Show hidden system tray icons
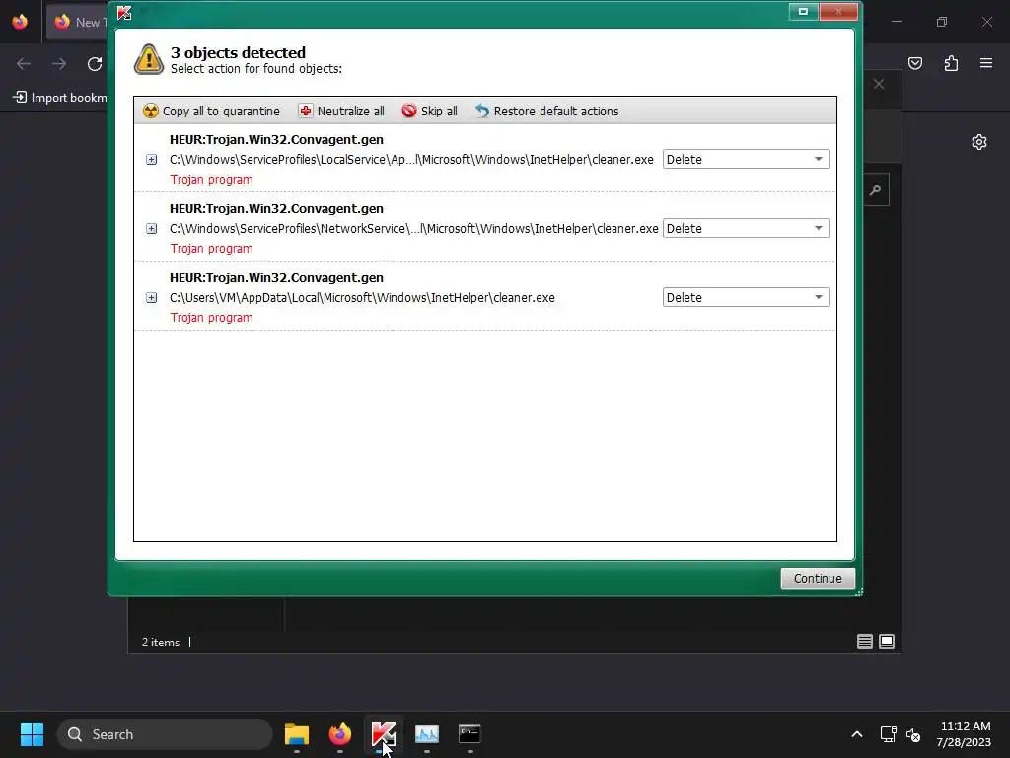 point(857,734)
